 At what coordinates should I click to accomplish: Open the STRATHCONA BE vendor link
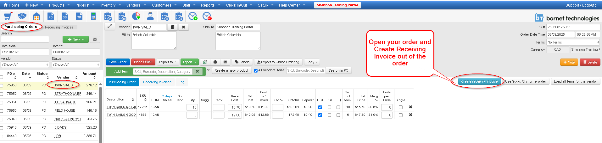click(x=68, y=94)
